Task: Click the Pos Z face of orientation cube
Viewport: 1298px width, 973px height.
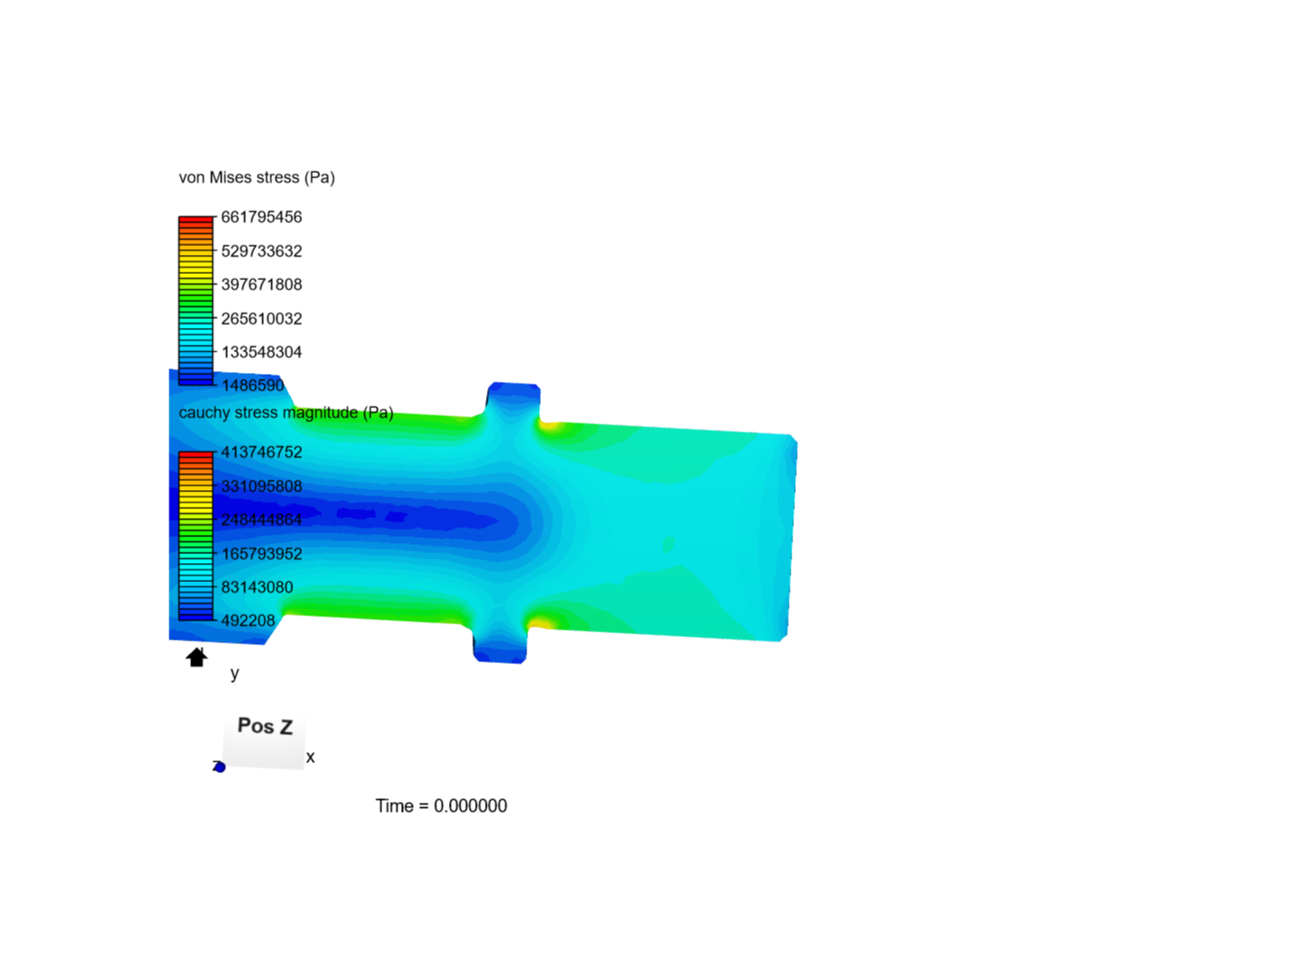Action: 263,741
